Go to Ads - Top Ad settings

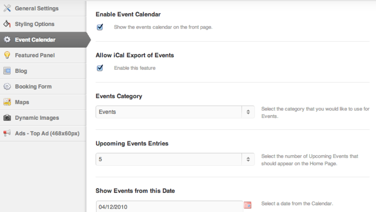[x=43, y=134]
